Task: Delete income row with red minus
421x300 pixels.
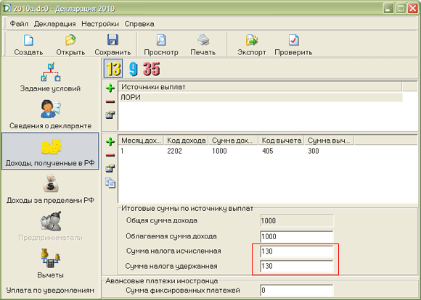Action: click(110, 155)
